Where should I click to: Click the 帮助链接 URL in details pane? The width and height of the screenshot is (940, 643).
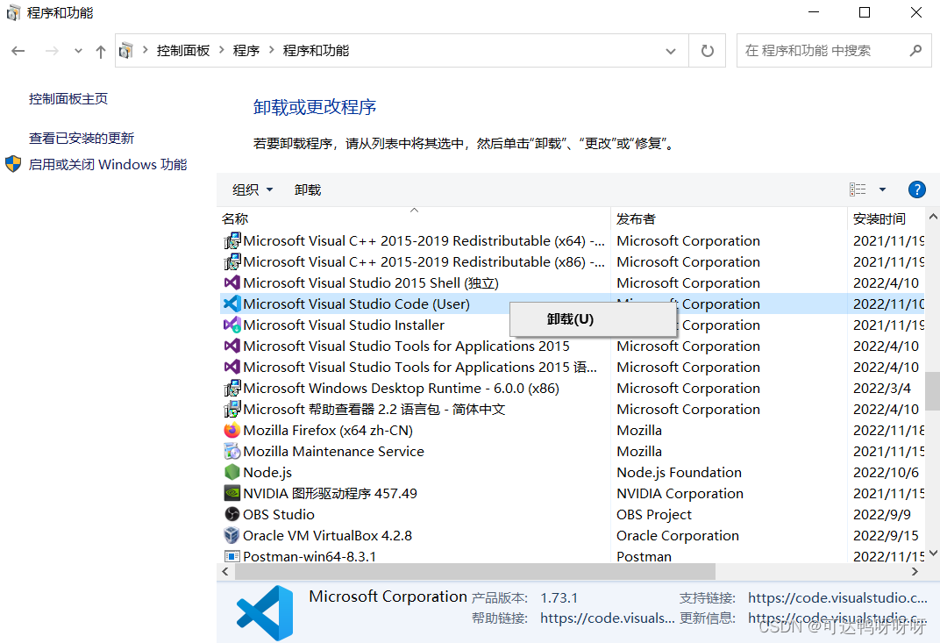[607, 618]
